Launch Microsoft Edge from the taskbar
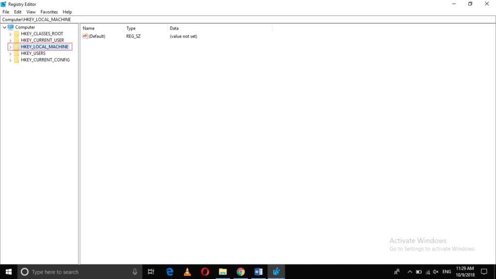Viewport: 496px width, 279px height. (169, 271)
